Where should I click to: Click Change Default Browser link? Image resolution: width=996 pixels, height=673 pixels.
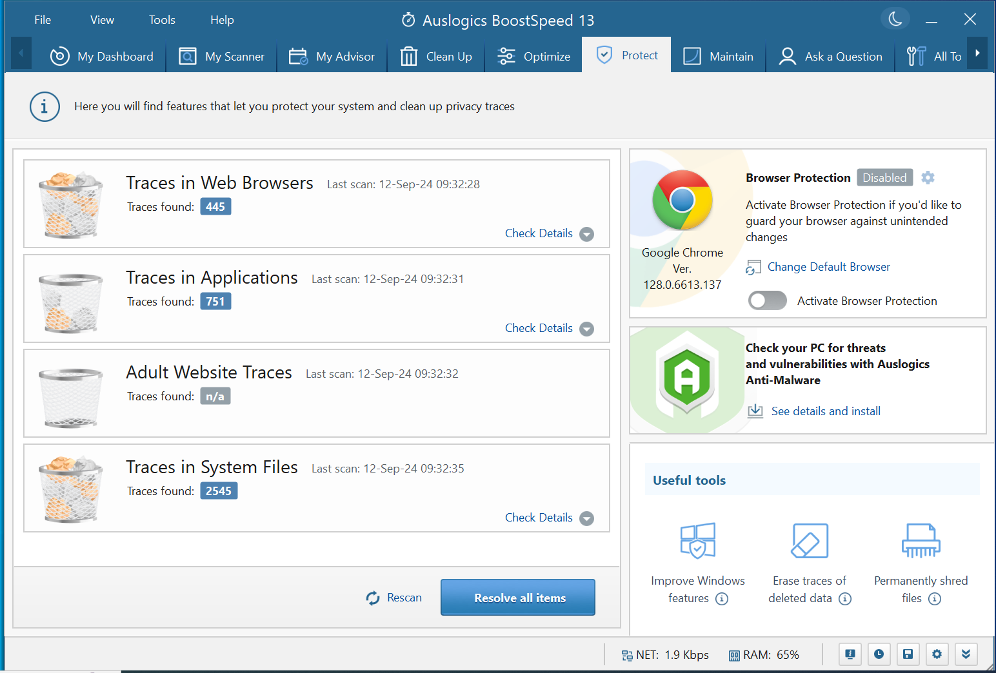tap(828, 267)
